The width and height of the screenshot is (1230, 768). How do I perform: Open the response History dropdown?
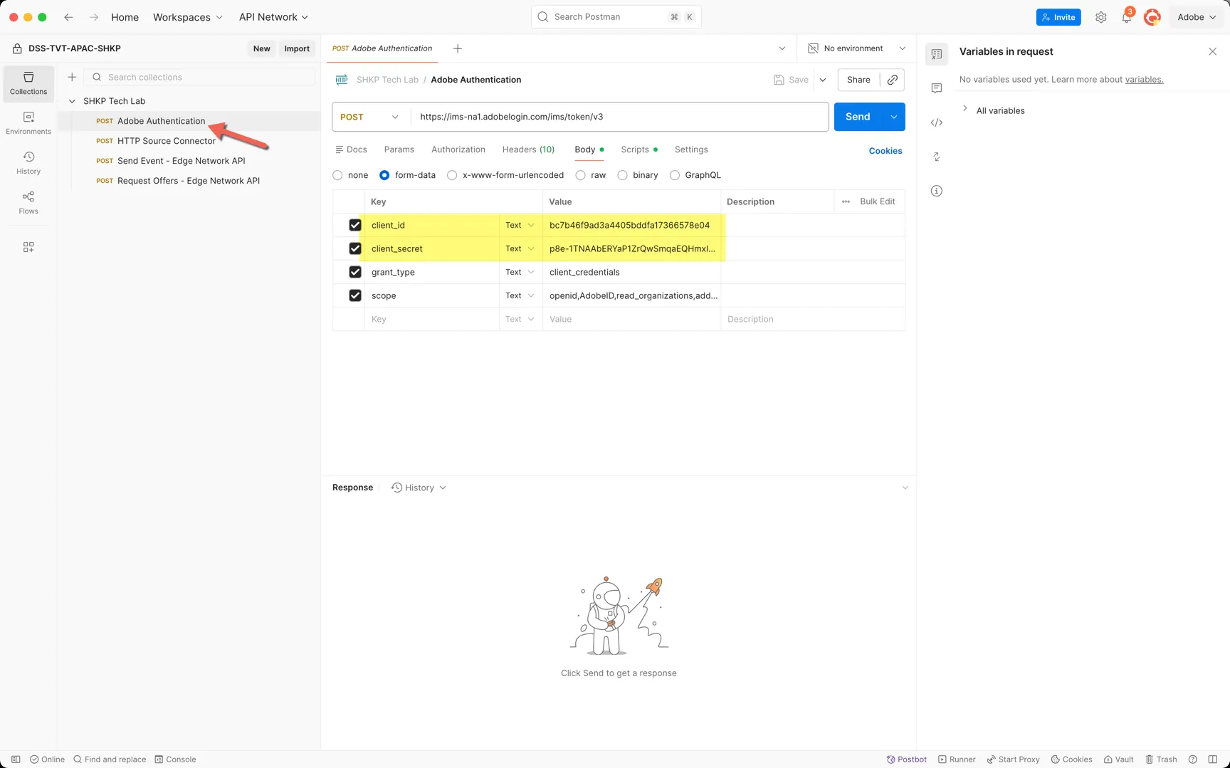[x=419, y=488]
